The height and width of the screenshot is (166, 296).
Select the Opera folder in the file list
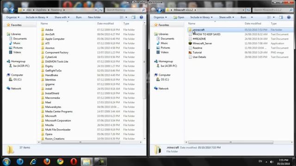point(49,134)
